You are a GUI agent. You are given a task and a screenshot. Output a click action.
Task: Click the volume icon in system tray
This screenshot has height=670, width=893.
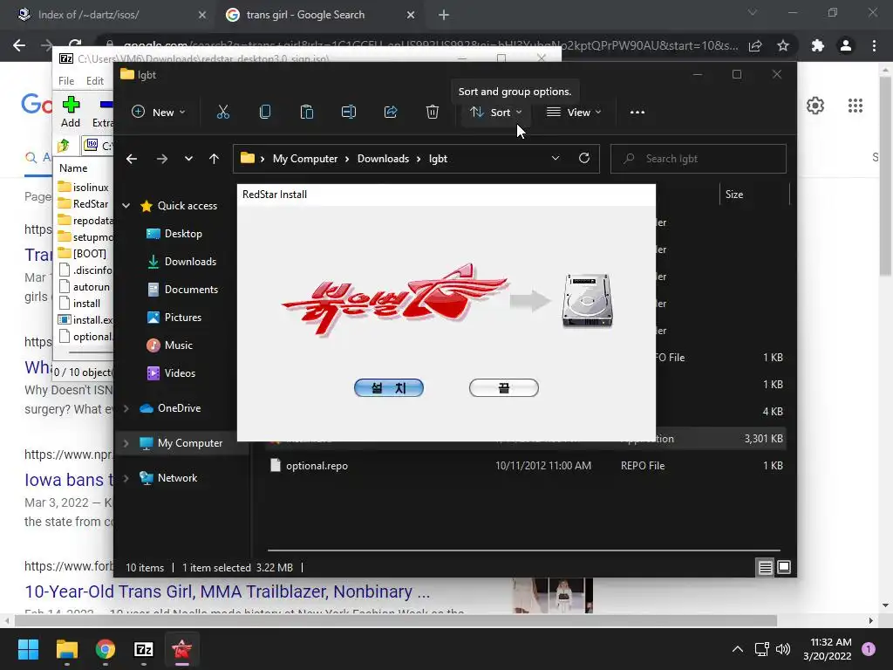pyautogui.click(x=783, y=649)
